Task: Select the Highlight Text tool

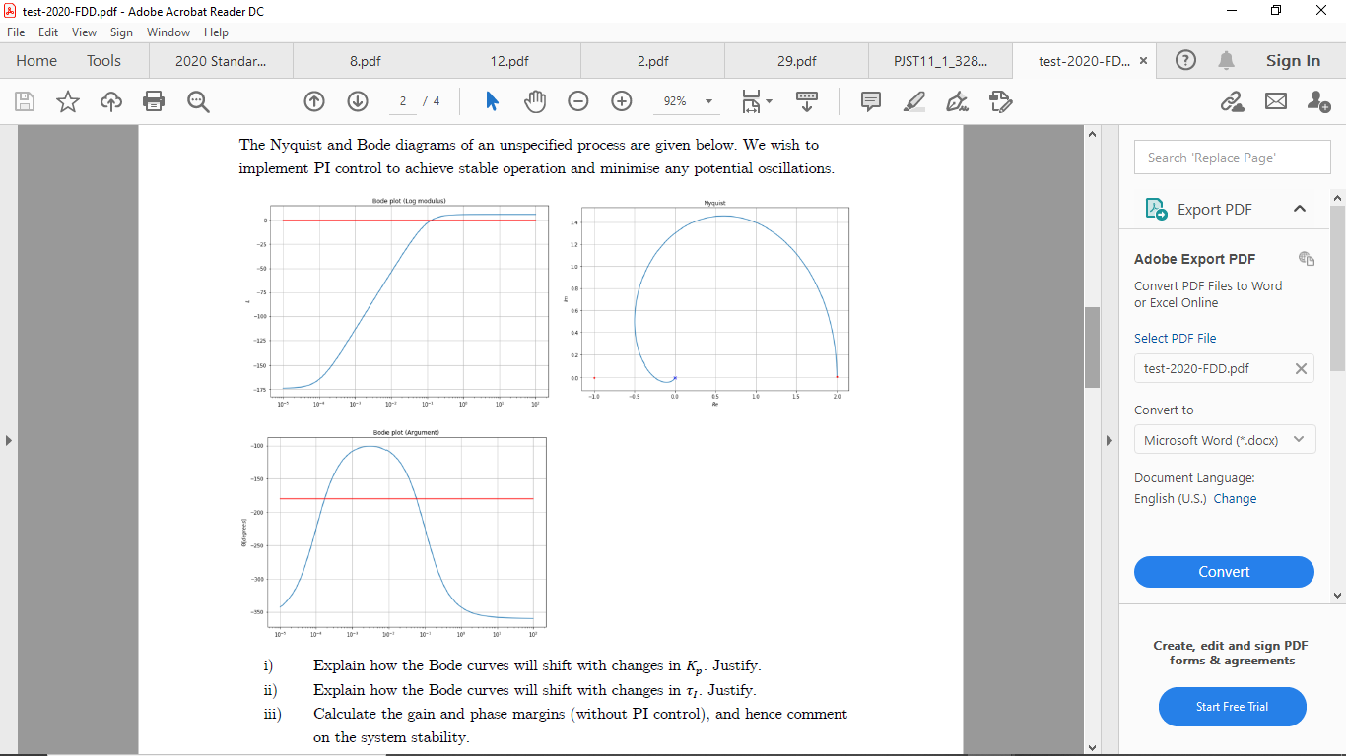Action: [x=914, y=101]
